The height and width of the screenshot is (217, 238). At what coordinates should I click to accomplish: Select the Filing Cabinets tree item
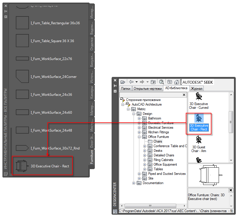(163, 160)
